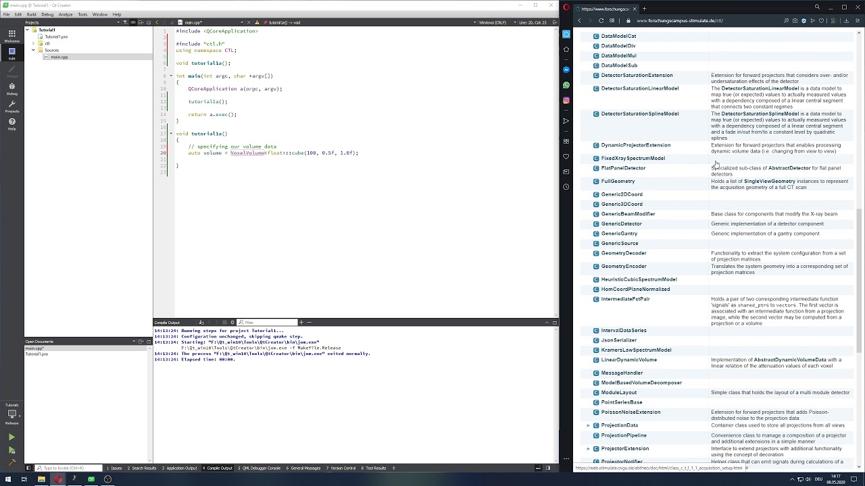This screenshot has height=486, width=865.
Task: Open the Compile Output settings gear
Action: click(232, 323)
